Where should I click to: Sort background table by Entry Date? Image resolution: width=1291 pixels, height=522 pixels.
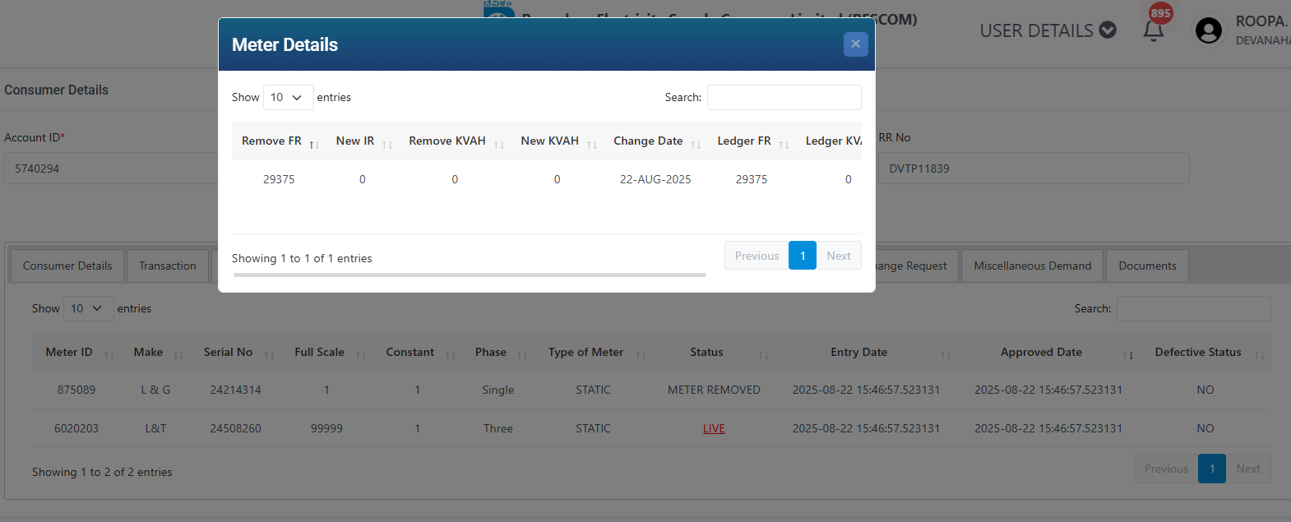[x=866, y=352]
